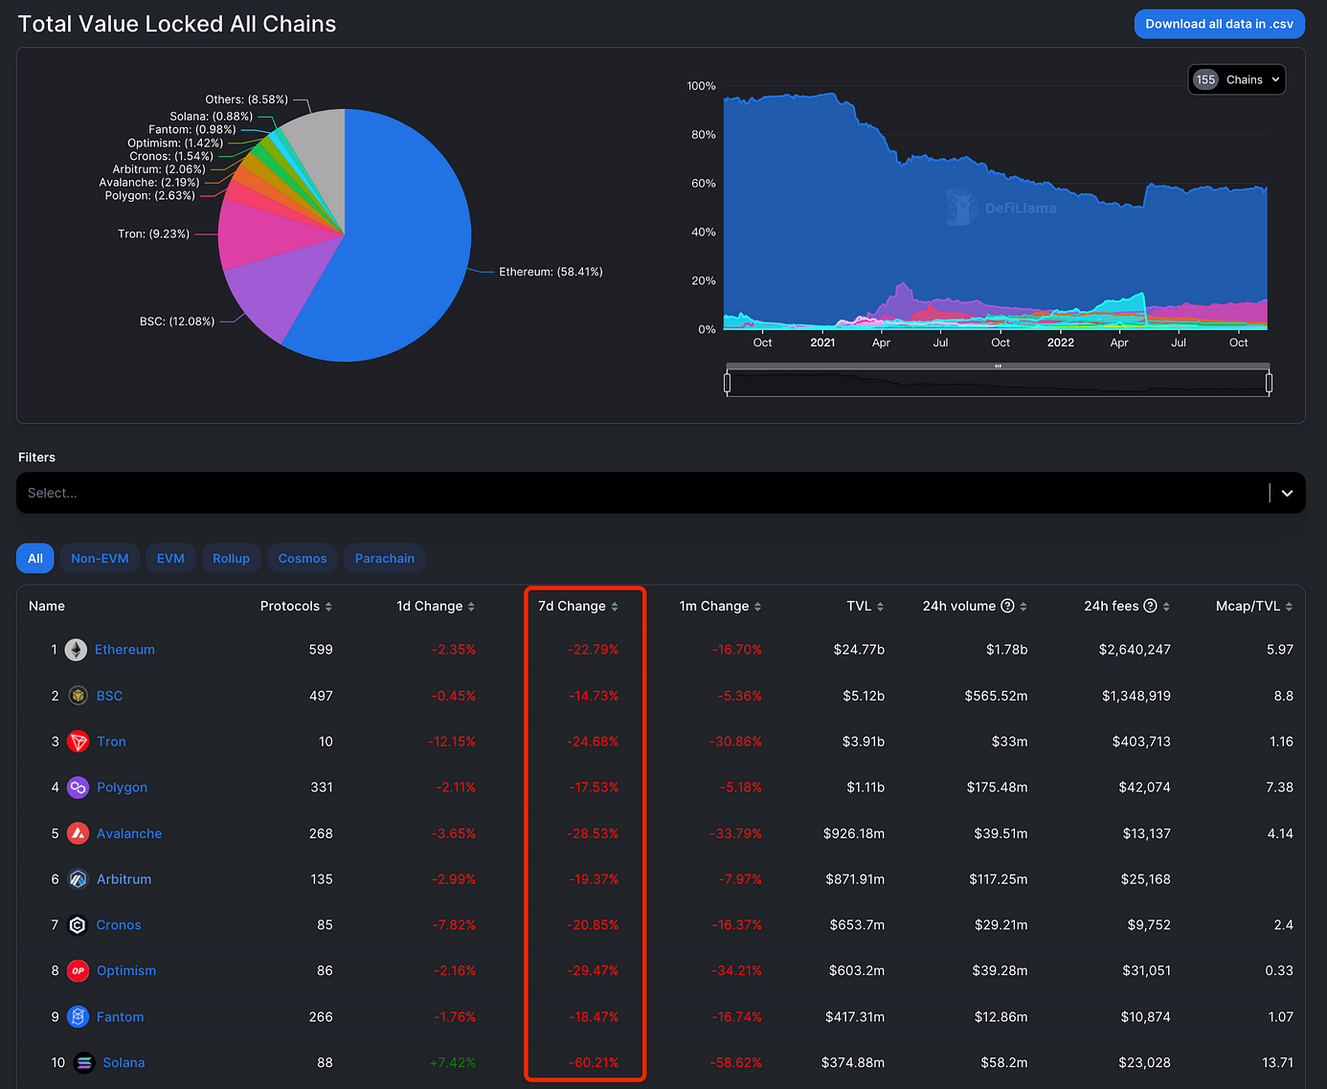Open the Arbitrum chain link
The width and height of the screenshot is (1327, 1089).
coord(124,879)
